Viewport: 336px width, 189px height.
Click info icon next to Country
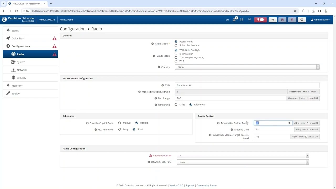(x=159, y=67)
